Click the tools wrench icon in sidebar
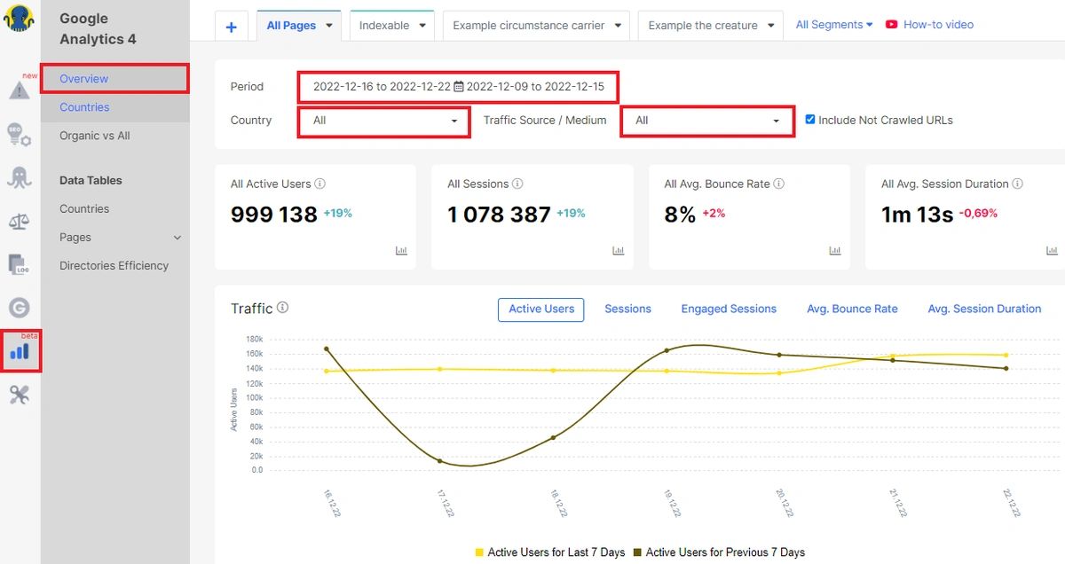This screenshot has width=1065, height=564. 20,395
